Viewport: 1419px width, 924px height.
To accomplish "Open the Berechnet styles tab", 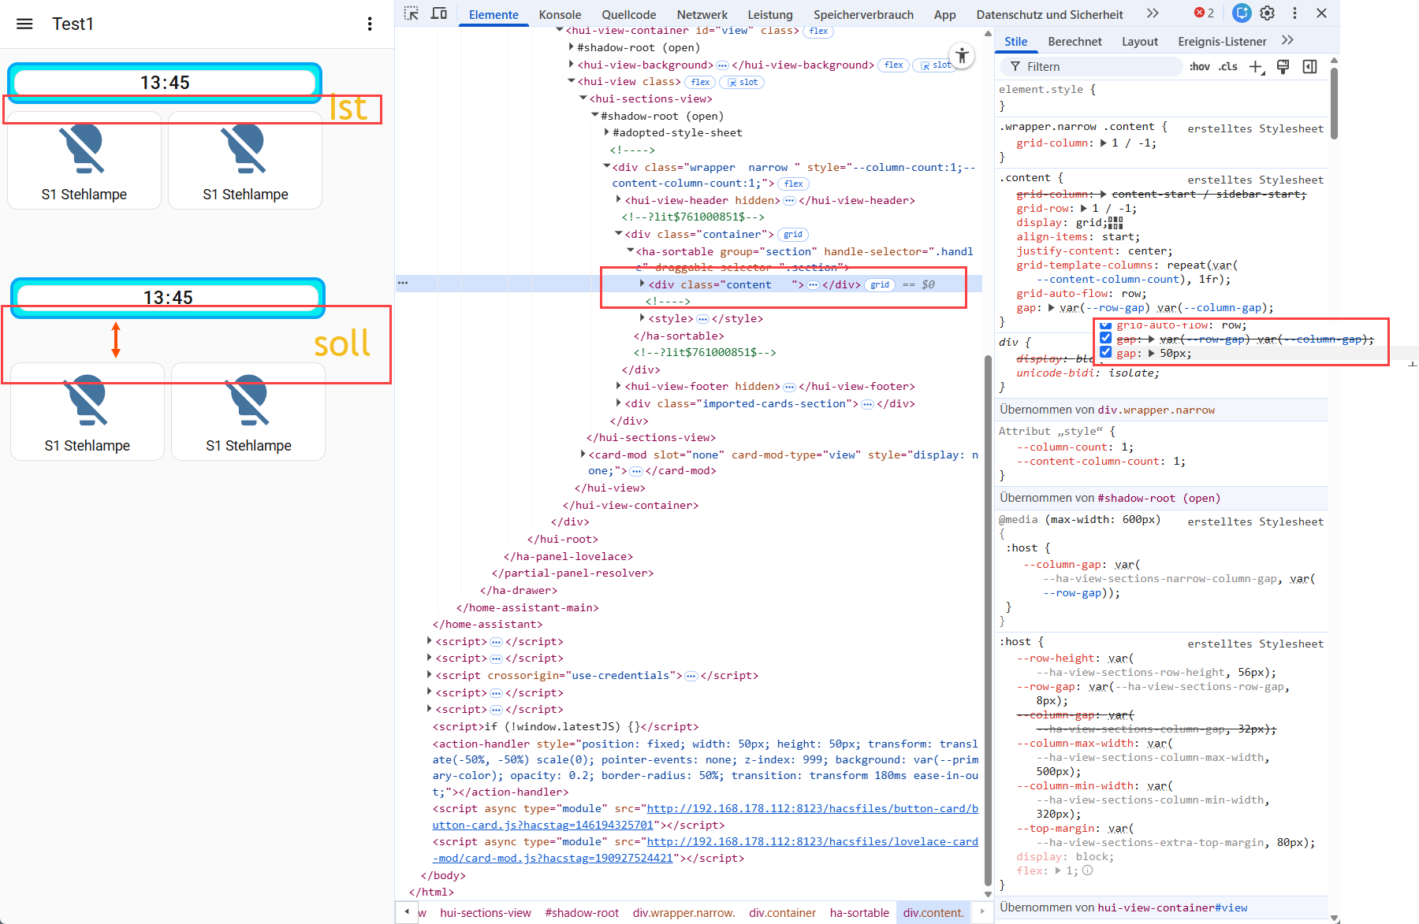I will 1074,42.
